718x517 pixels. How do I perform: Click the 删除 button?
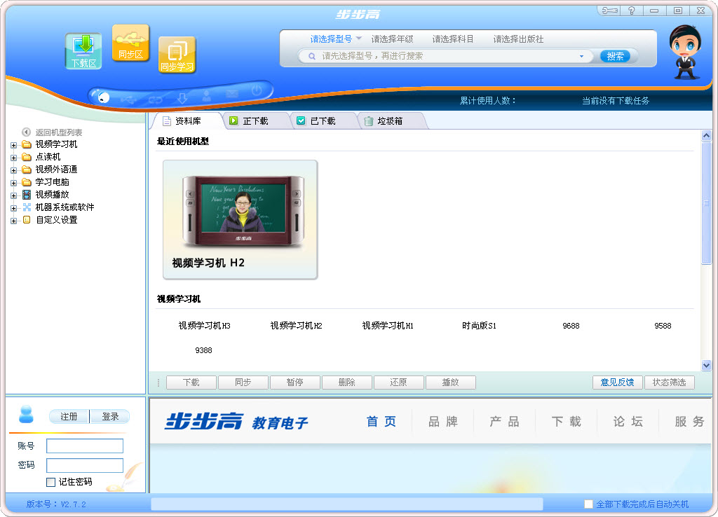tap(346, 382)
